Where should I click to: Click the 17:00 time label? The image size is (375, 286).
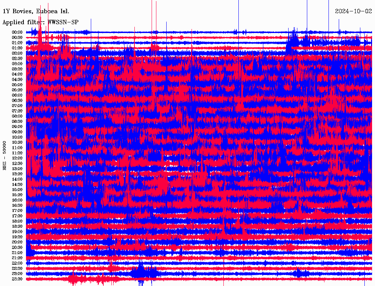click(x=17, y=211)
